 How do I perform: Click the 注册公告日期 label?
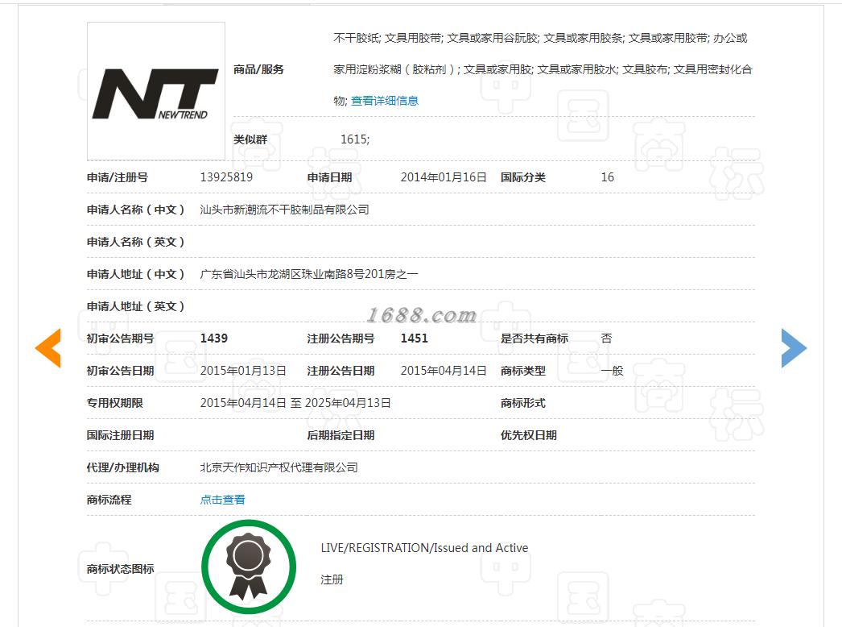point(341,371)
